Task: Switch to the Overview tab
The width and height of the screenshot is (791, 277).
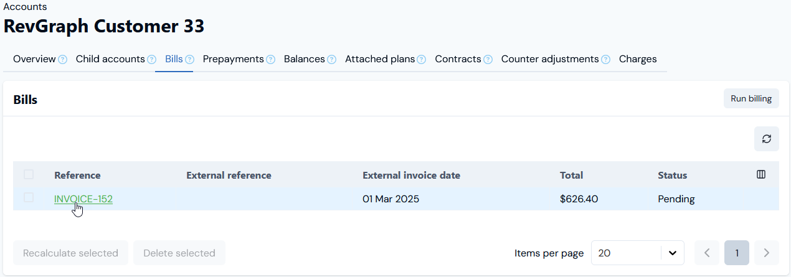Action: point(34,59)
